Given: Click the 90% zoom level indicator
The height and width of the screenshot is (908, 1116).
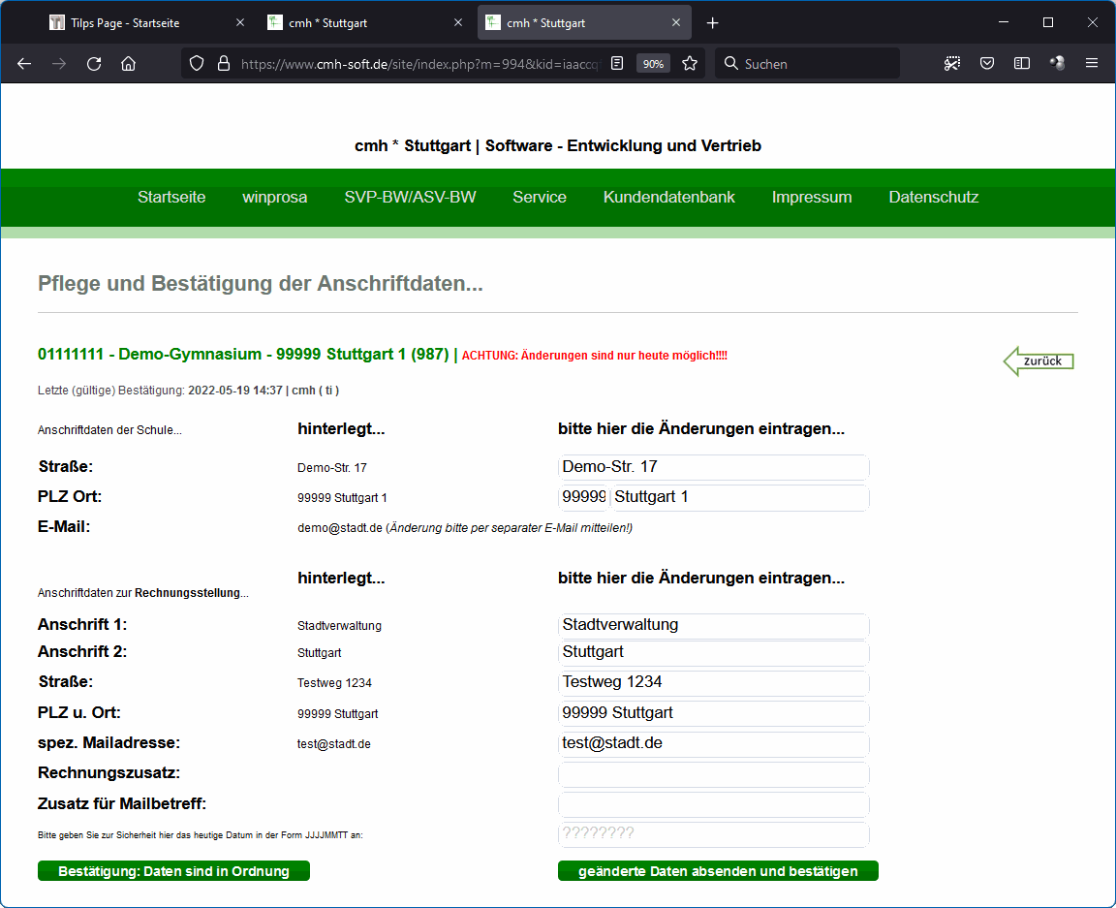Looking at the screenshot, I should pos(653,64).
